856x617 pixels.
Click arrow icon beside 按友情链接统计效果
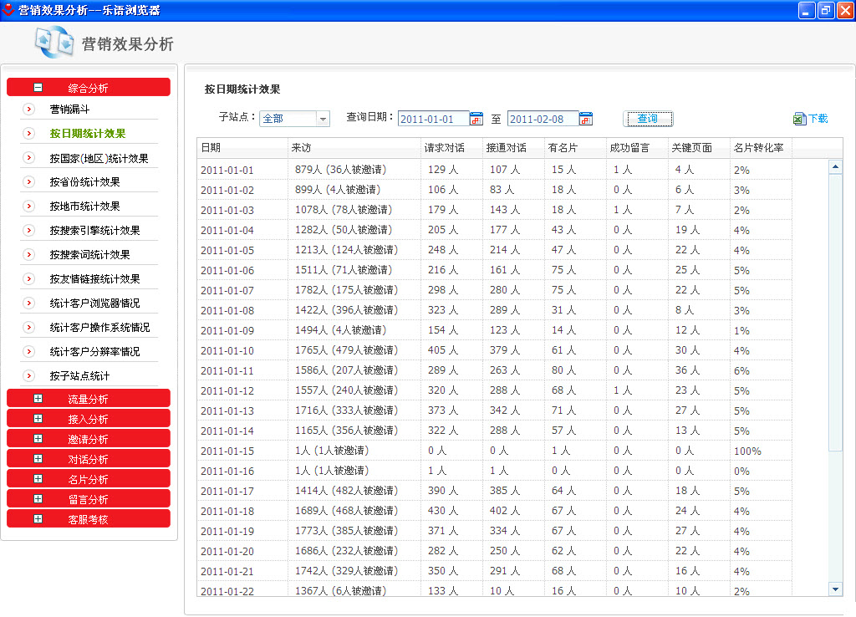[29, 279]
